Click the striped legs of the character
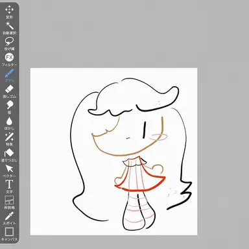The width and height of the screenshot is (249, 249). coord(139,211)
